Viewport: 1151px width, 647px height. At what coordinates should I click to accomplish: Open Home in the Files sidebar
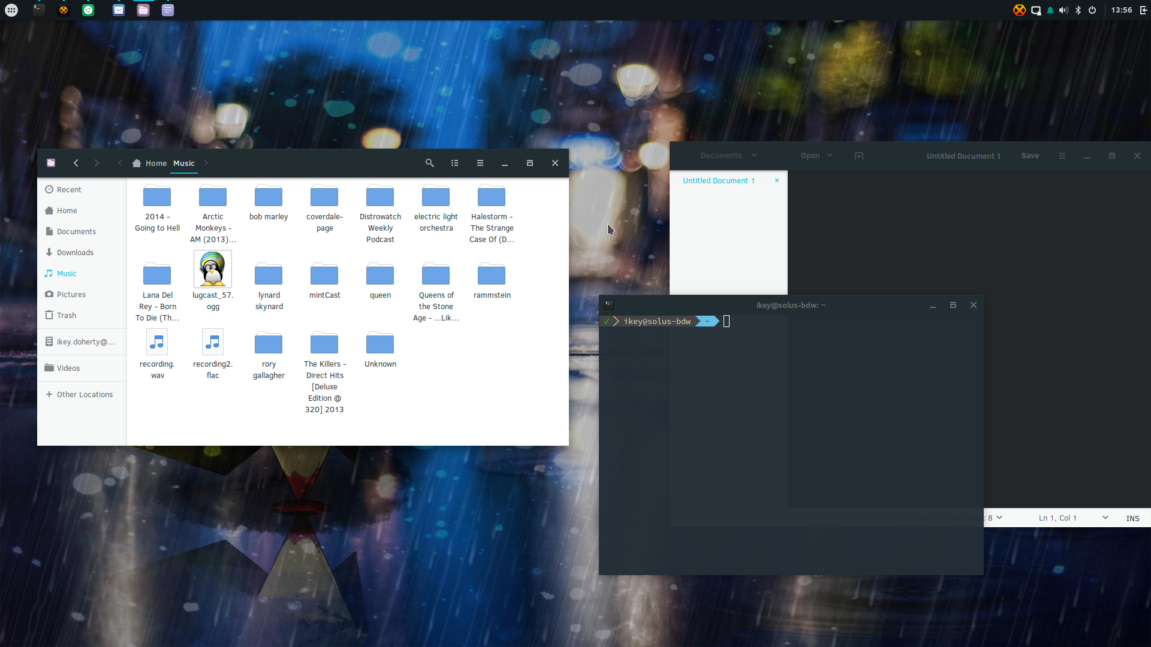tap(82, 210)
